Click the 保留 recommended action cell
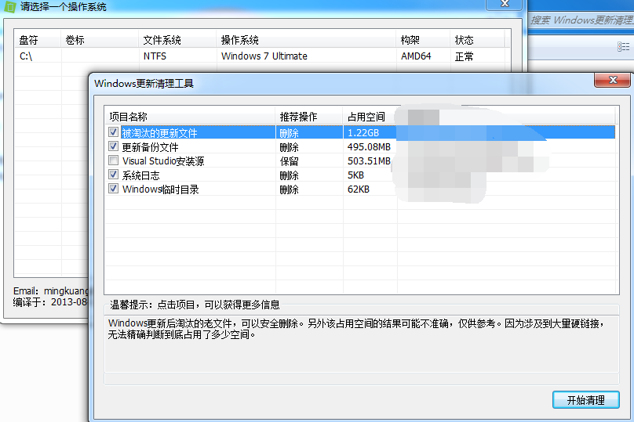Image resolution: width=634 pixels, height=422 pixels. click(x=289, y=161)
